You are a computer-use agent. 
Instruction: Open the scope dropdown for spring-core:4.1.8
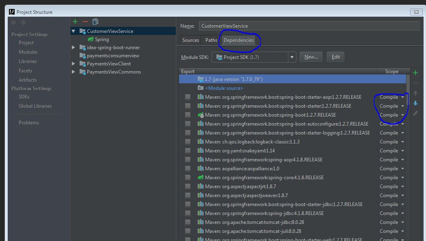402,178
